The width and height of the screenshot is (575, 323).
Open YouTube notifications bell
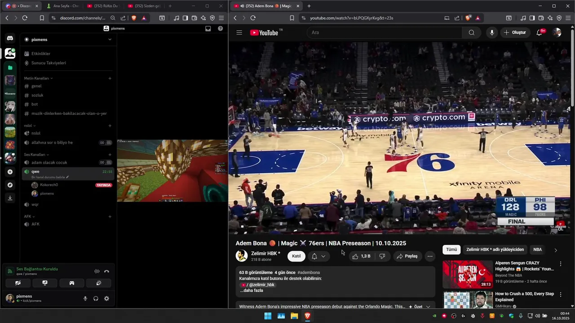(540, 32)
